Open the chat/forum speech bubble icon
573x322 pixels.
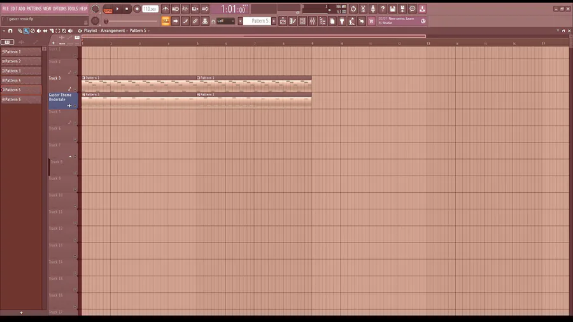(412, 9)
